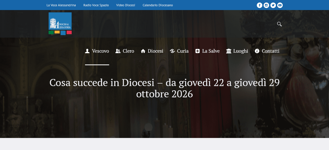This screenshot has width=329, height=150.
Task: Open the Facebook social icon
Action: 260,5
